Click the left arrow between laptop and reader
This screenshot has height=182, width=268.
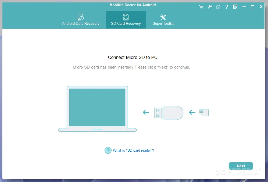click(x=145, y=113)
